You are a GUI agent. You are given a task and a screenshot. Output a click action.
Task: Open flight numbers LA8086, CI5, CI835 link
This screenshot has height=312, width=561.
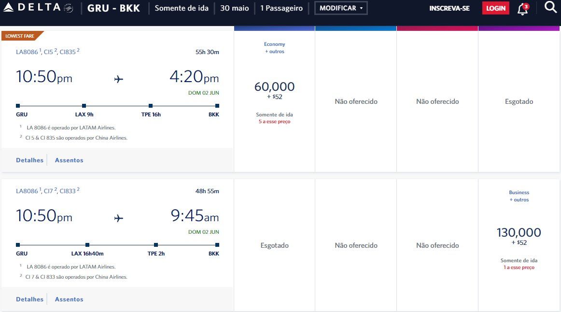[48, 52]
